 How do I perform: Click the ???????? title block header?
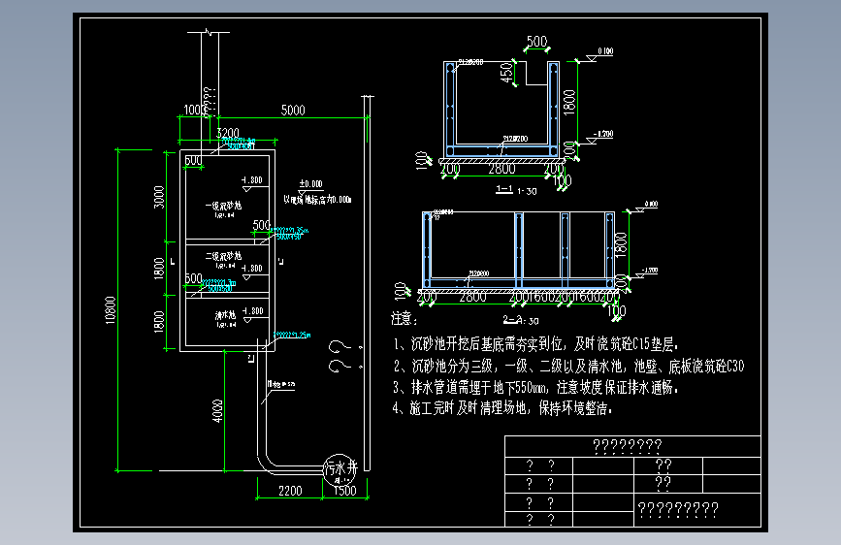click(627, 446)
